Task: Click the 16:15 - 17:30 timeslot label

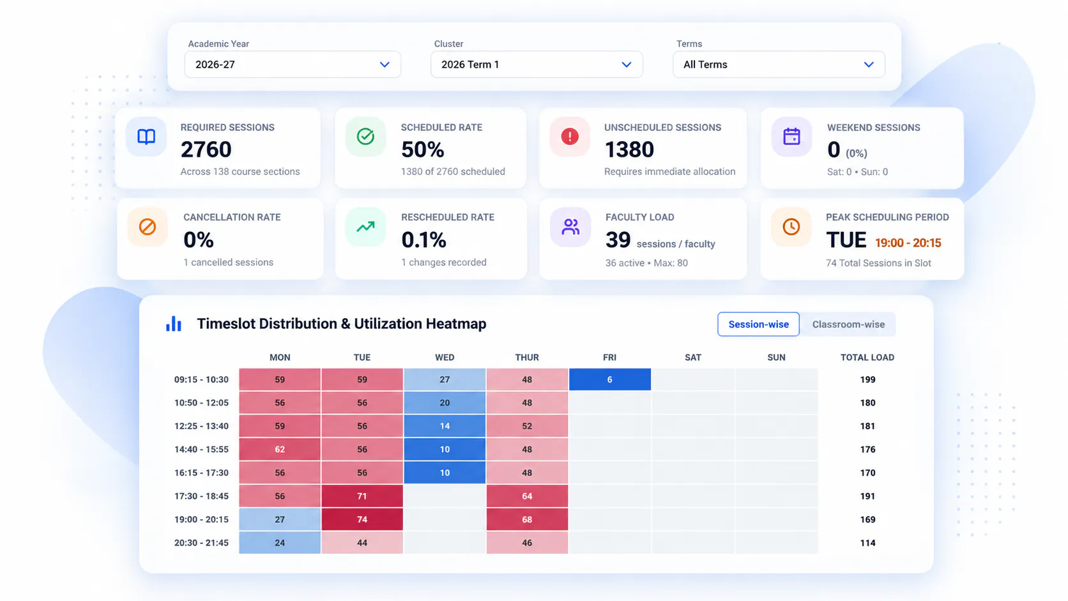Action: click(x=201, y=473)
